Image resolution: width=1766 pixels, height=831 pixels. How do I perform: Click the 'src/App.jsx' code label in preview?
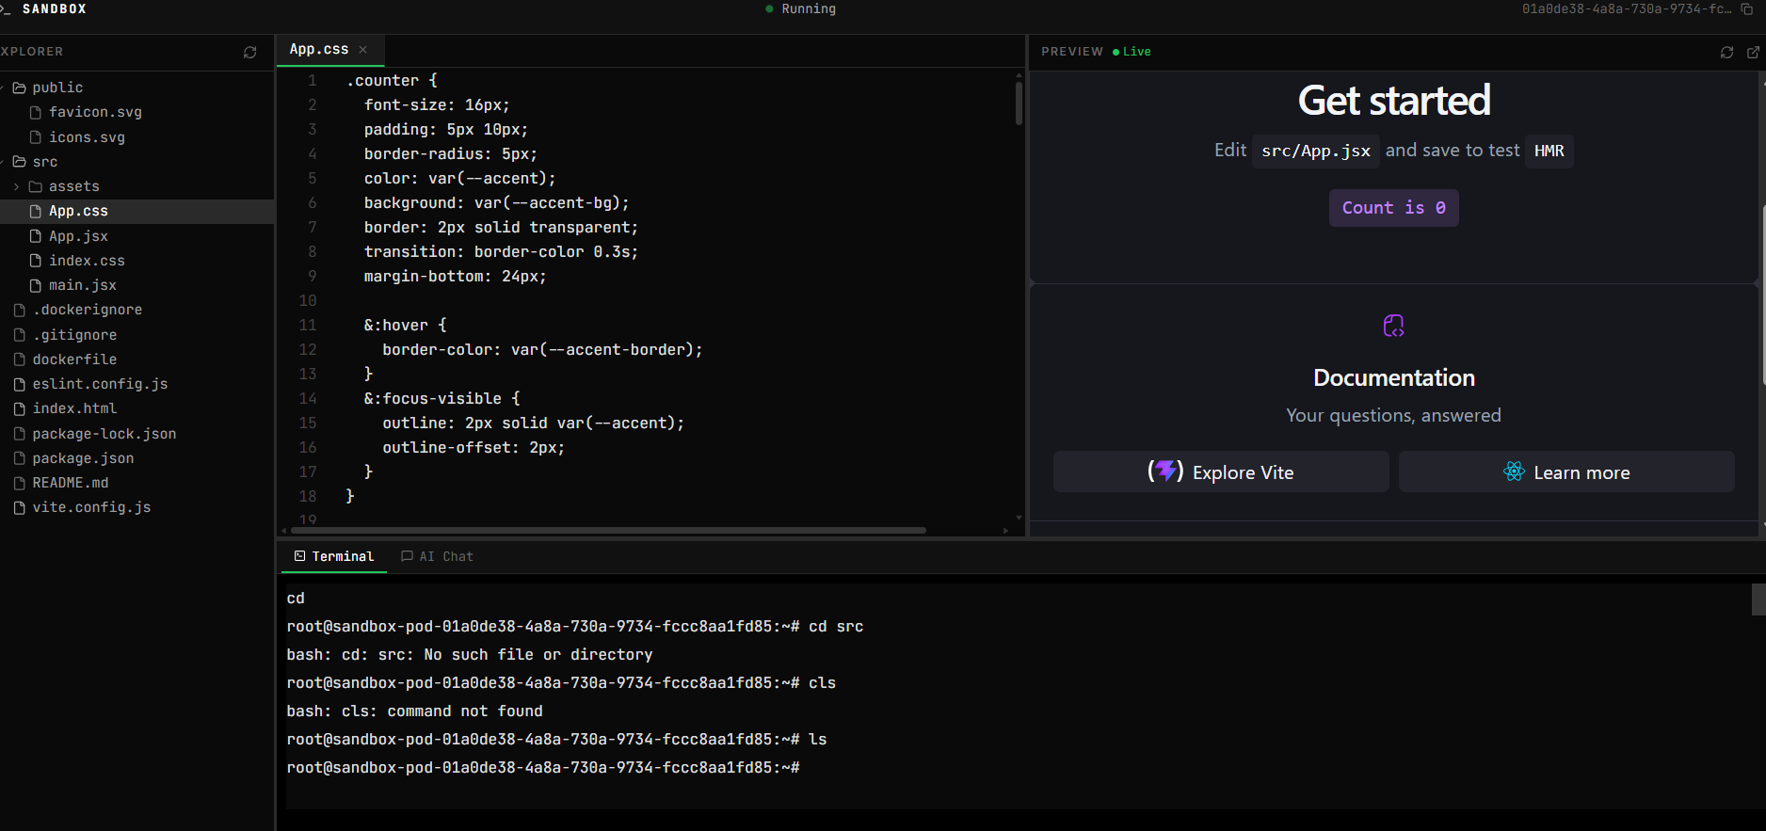point(1315,151)
